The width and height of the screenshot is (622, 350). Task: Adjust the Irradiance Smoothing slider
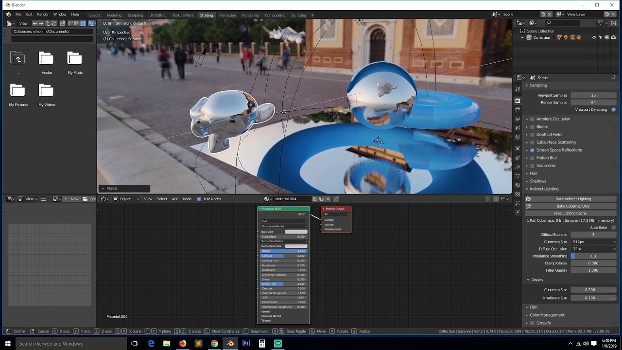(x=593, y=256)
